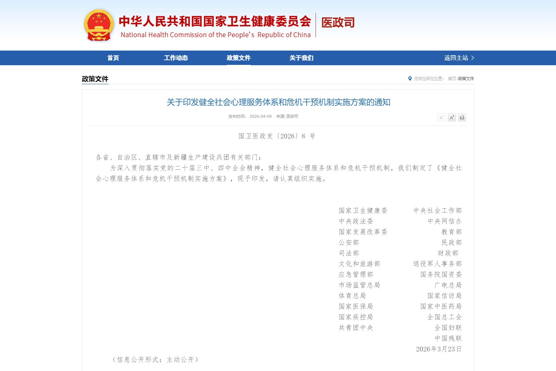The image size is (556, 371).
Task: Increase font size with A+ icon
Action: 452,117
